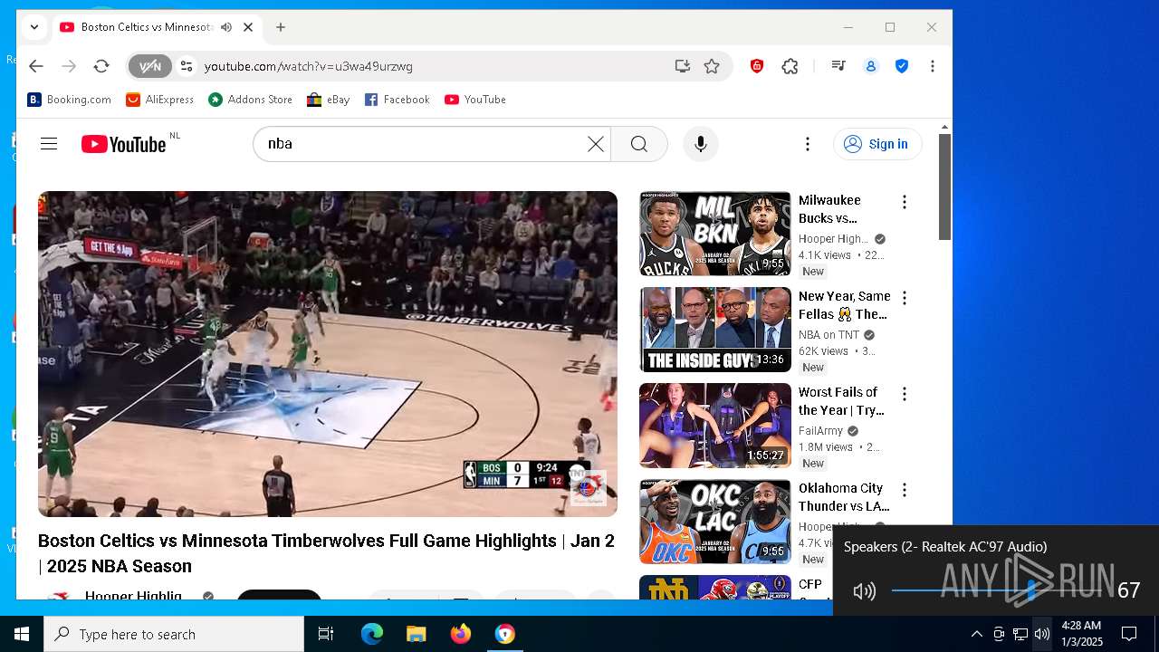Viewport: 1159px width, 652px height.
Task: Open the VPN extension badge
Action: click(x=149, y=66)
